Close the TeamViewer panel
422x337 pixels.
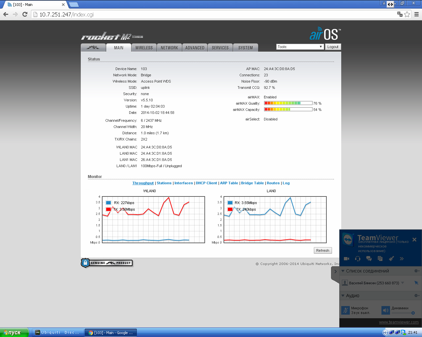click(x=414, y=240)
